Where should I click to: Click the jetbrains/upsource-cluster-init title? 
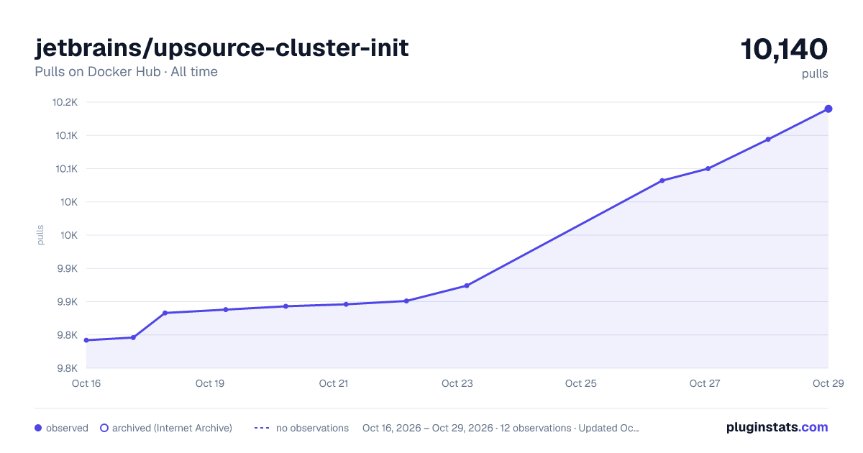222,48
